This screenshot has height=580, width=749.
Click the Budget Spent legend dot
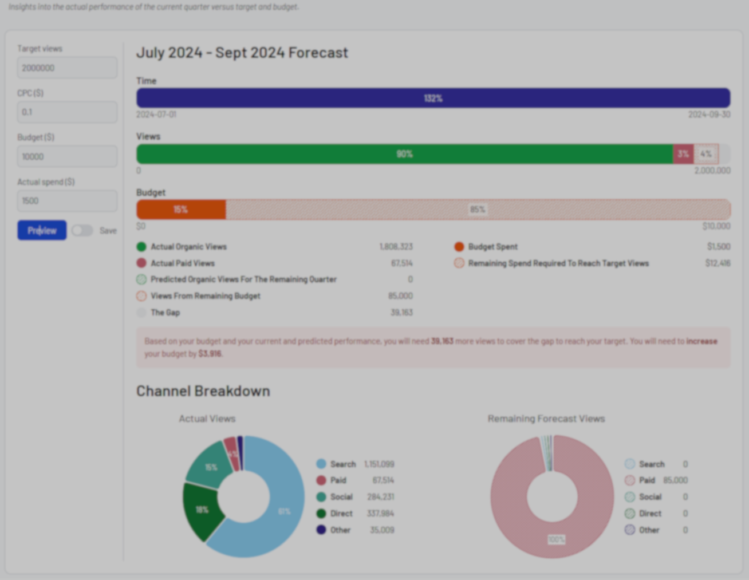459,247
